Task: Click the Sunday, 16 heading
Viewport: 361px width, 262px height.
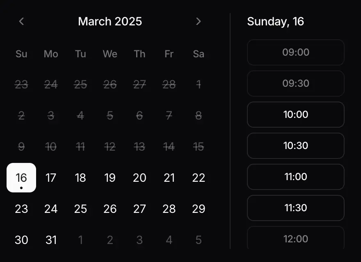Action: coord(275,21)
